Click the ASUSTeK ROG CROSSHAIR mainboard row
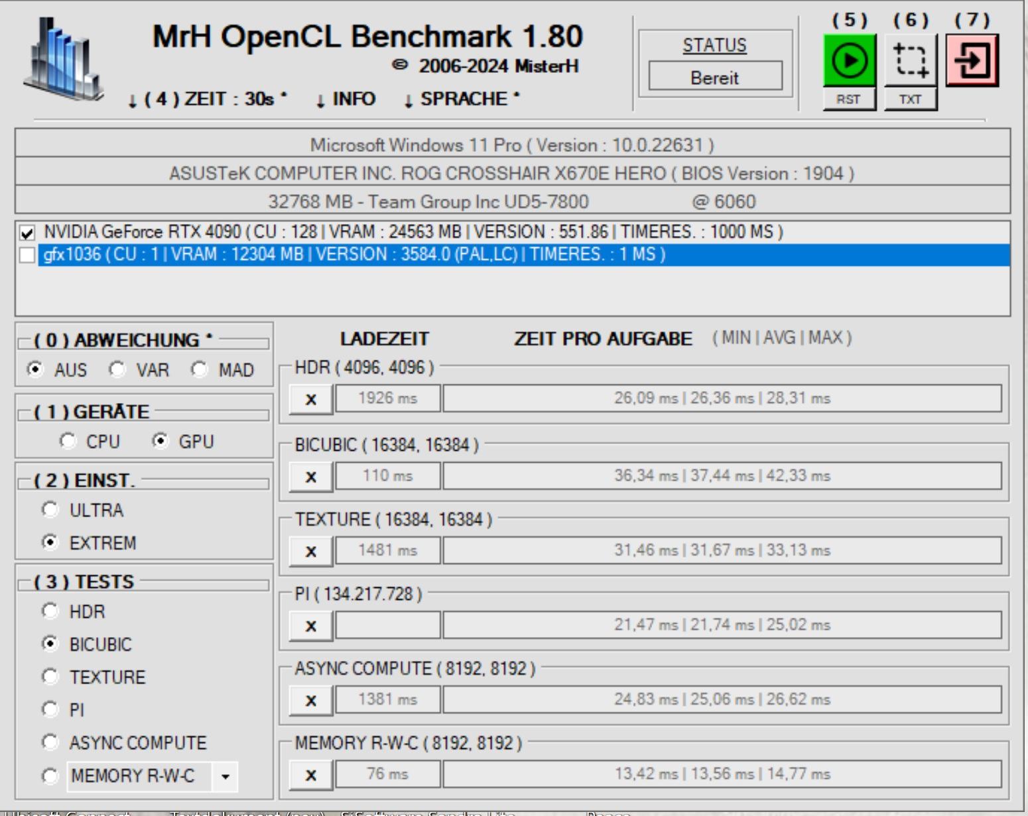Screen dimensions: 1028x816 point(513,172)
